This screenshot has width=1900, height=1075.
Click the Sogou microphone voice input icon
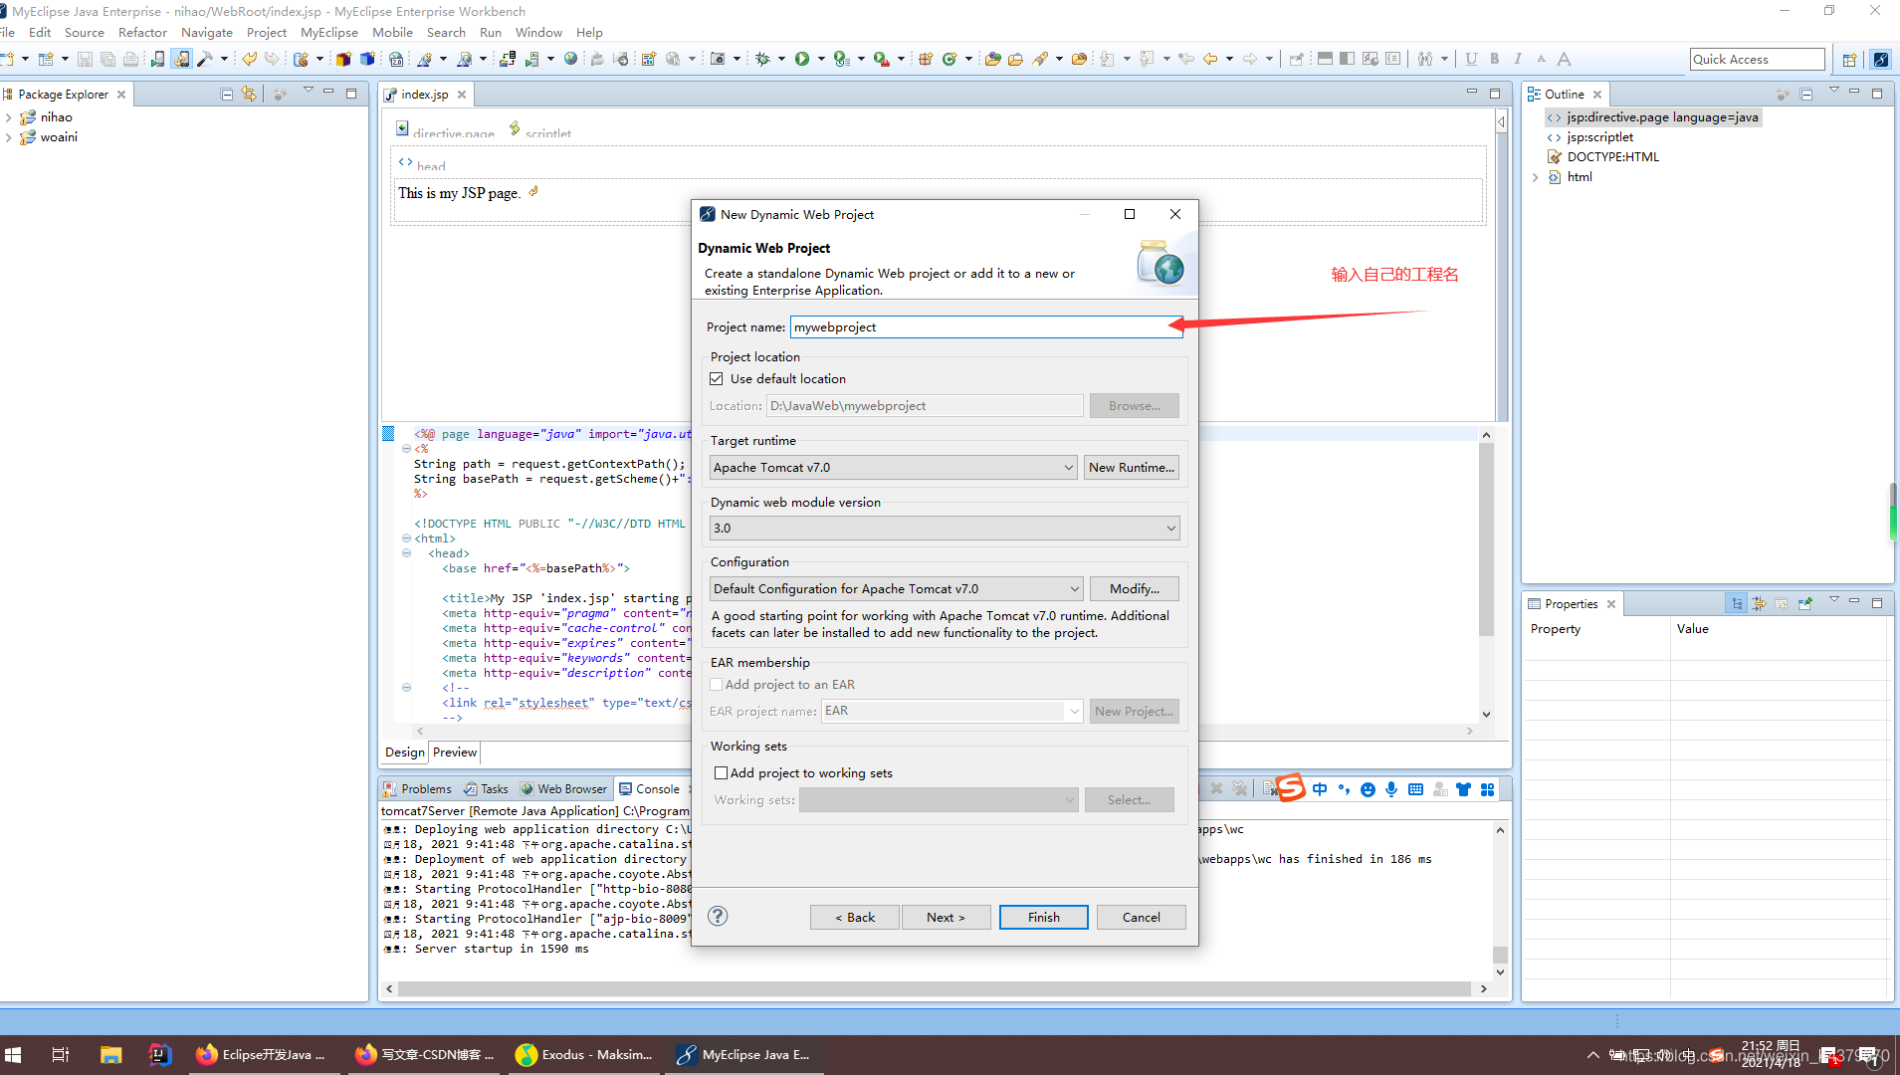click(1391, 789)
